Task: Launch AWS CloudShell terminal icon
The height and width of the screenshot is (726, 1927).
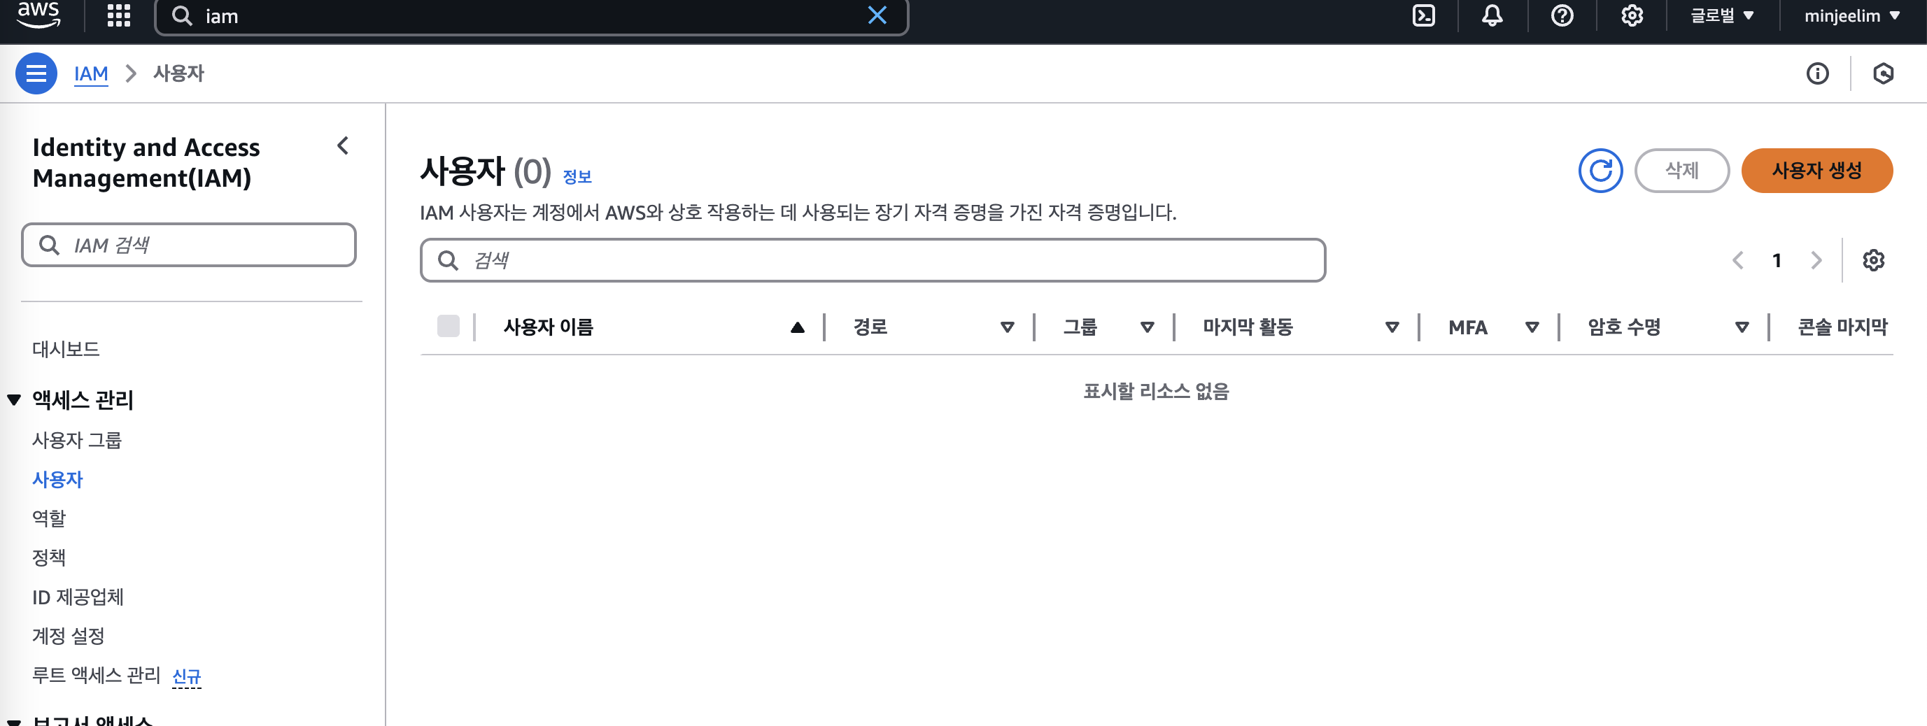Action: pyautogui.click(x=1423, y=15)
